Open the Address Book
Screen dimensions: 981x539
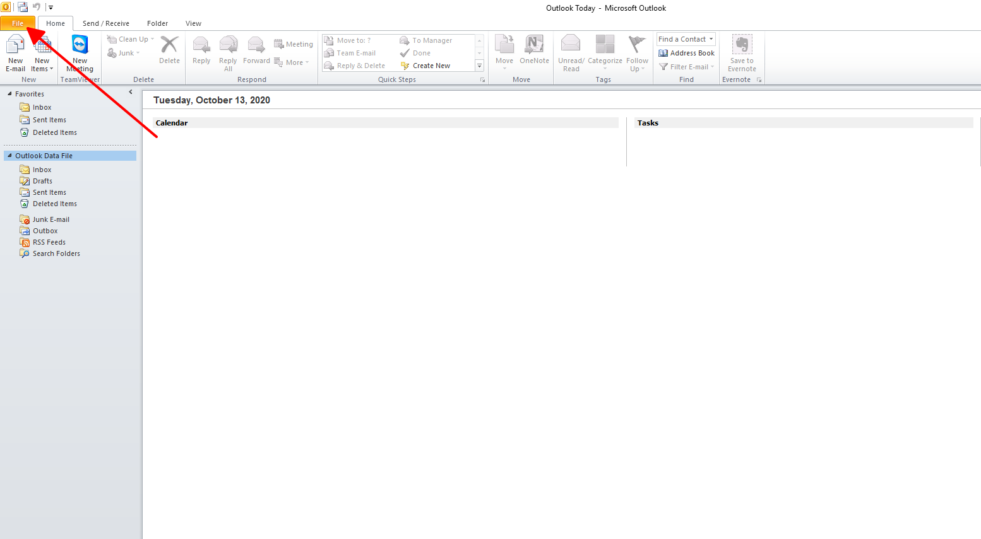coord(686,53)
